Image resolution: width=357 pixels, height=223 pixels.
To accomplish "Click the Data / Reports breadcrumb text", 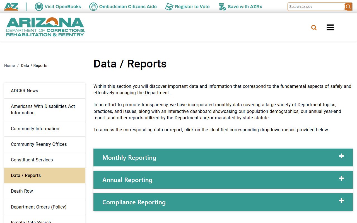I will click(34, 66).
